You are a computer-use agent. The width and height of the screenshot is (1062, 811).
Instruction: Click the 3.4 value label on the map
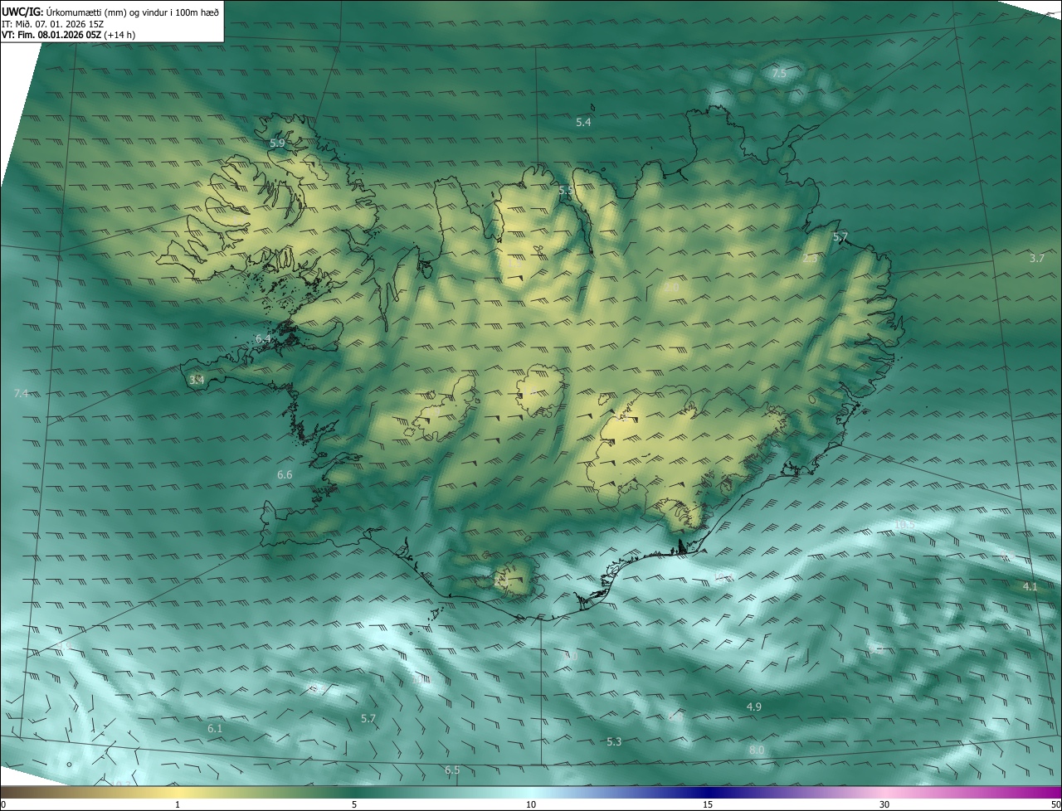[x=197, y=380]
